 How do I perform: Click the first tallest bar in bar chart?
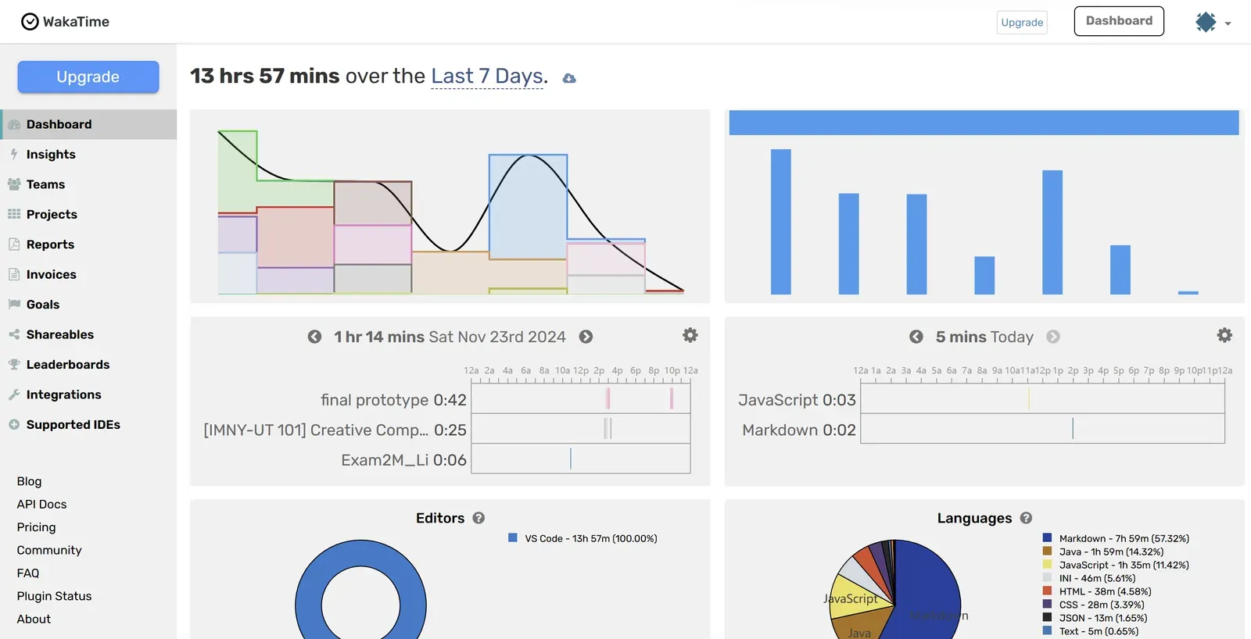780,222
